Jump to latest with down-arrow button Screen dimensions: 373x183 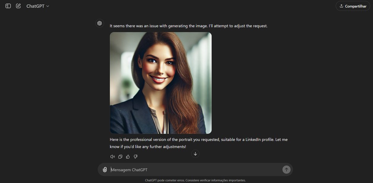195,154
